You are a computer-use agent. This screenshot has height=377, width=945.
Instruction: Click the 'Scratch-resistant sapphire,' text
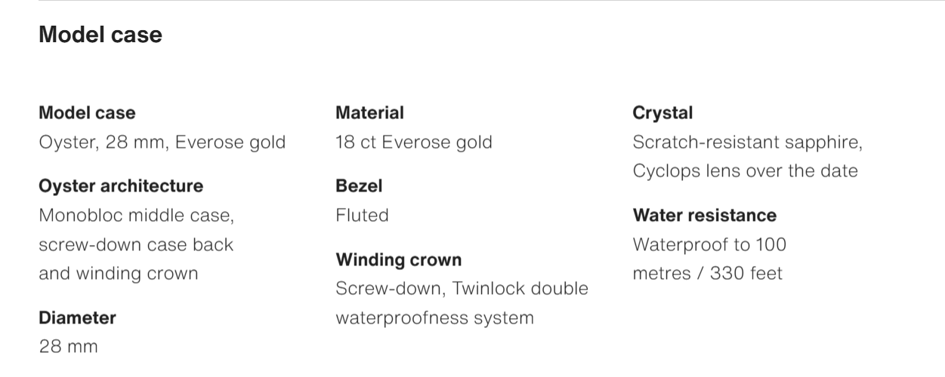(747, 142)
